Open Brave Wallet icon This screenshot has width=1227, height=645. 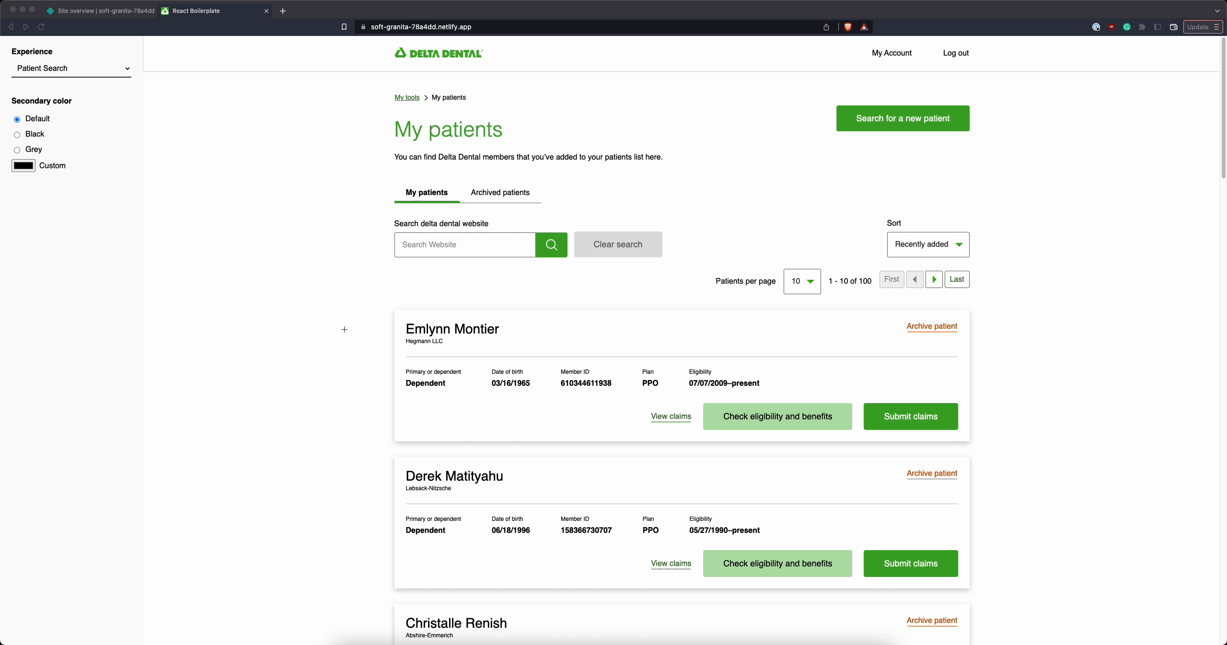coord(1174,27)
